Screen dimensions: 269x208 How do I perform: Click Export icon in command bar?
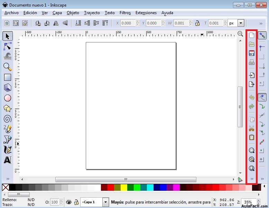coord(251,84)
